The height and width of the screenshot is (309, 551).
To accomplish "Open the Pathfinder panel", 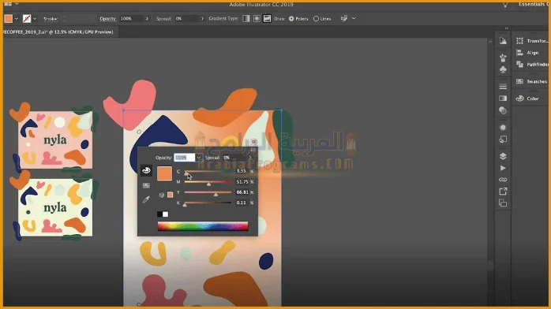I will coord(532,65).
